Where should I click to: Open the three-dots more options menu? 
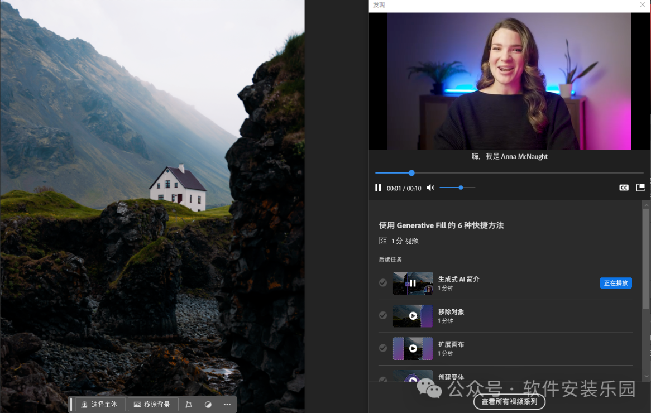[227, 405]
